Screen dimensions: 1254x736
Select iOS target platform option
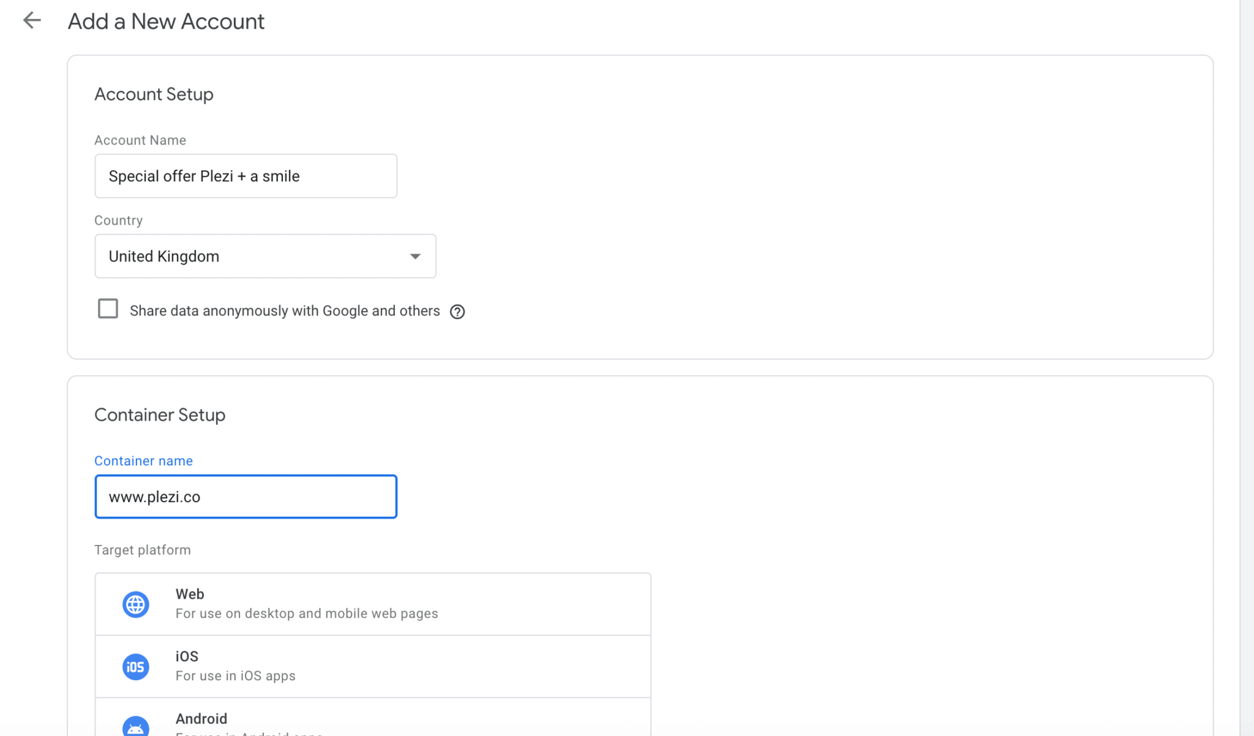pos(373,667)
